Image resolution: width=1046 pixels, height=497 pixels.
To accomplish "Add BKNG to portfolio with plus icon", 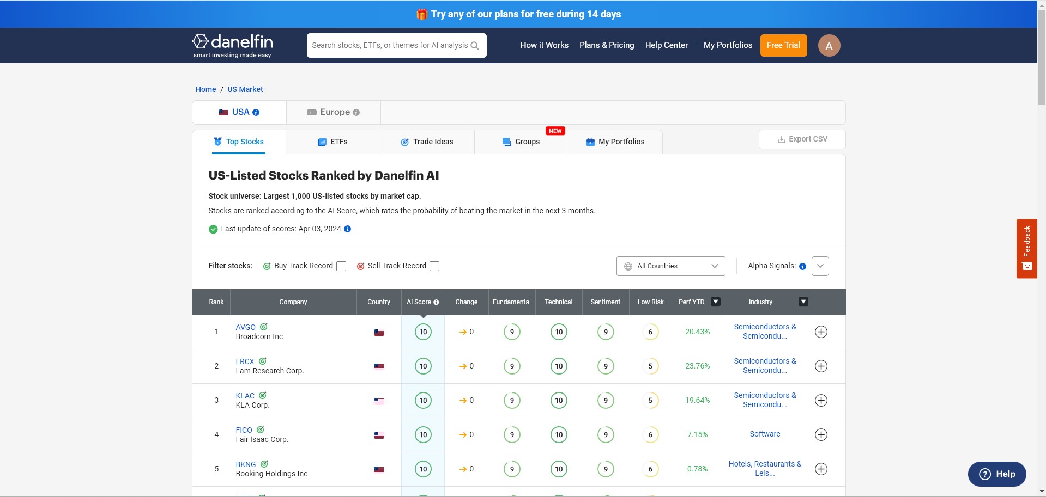I will click(821, 469).
